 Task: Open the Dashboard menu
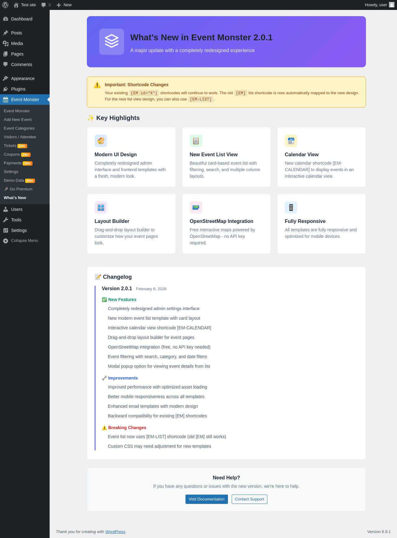[x=25, y=19]
